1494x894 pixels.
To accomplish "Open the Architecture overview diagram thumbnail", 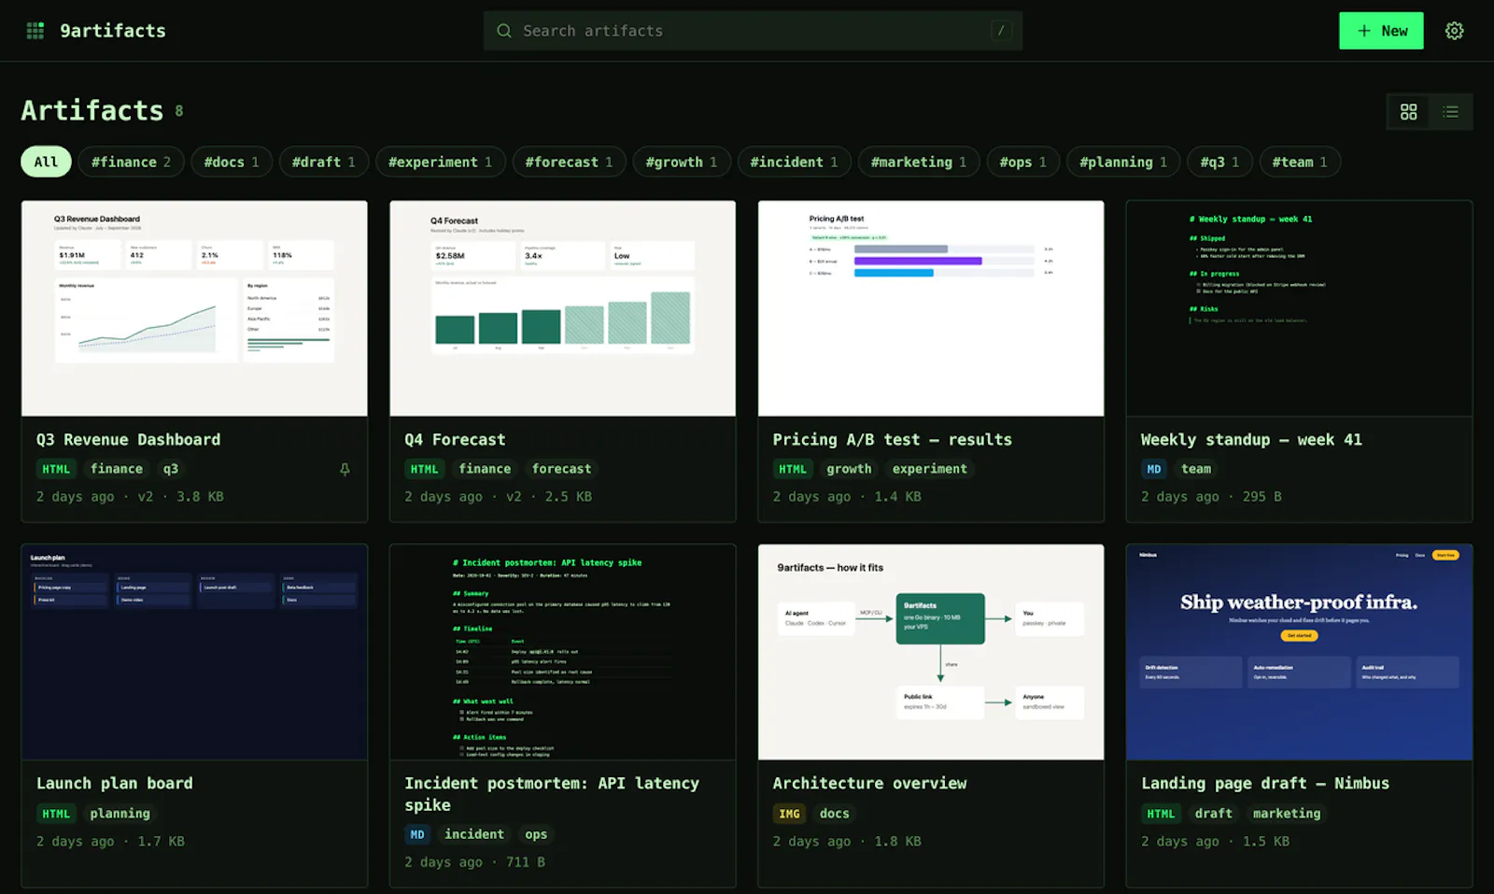I will (931, 652).
